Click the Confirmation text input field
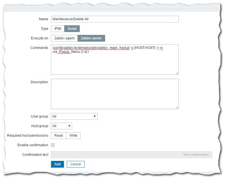226x180 pixels. (x=115, y=155)
